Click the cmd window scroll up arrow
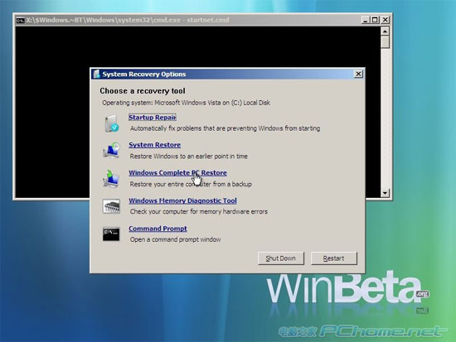456x342 pixels. (x=385, y=31)
